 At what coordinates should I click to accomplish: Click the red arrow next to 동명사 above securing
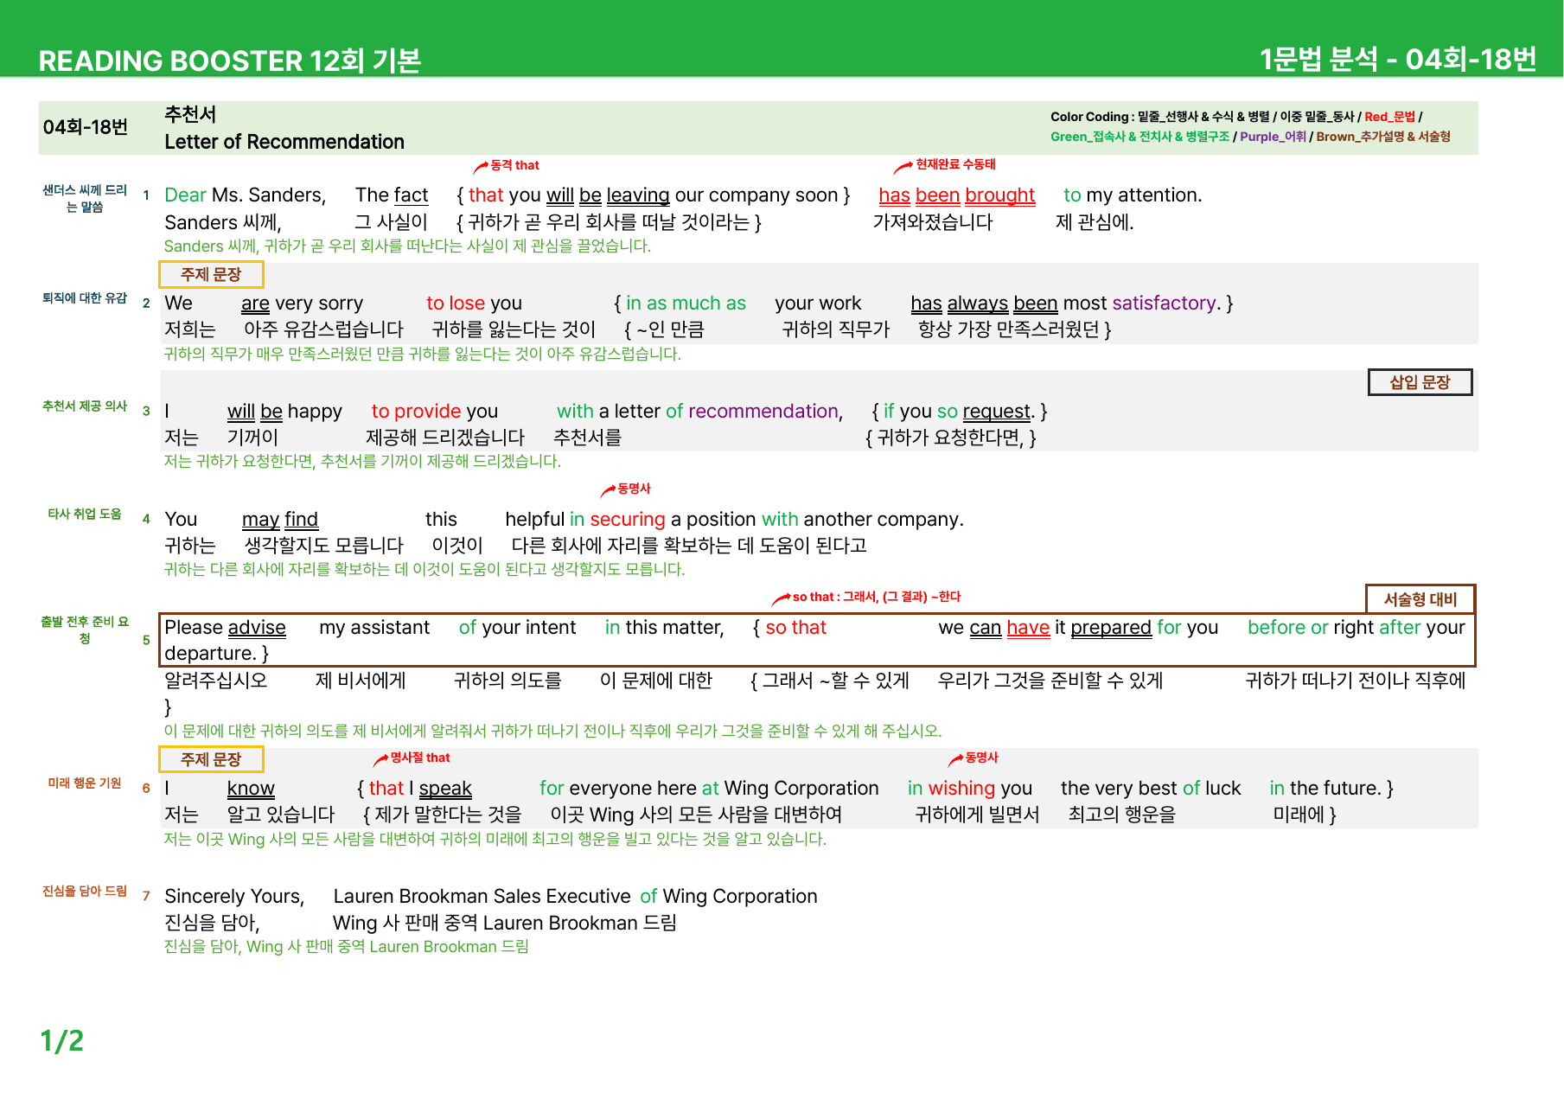coord(608,490)
